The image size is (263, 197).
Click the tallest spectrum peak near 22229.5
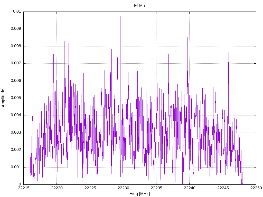pyautogui.click(x=120, y=16)
